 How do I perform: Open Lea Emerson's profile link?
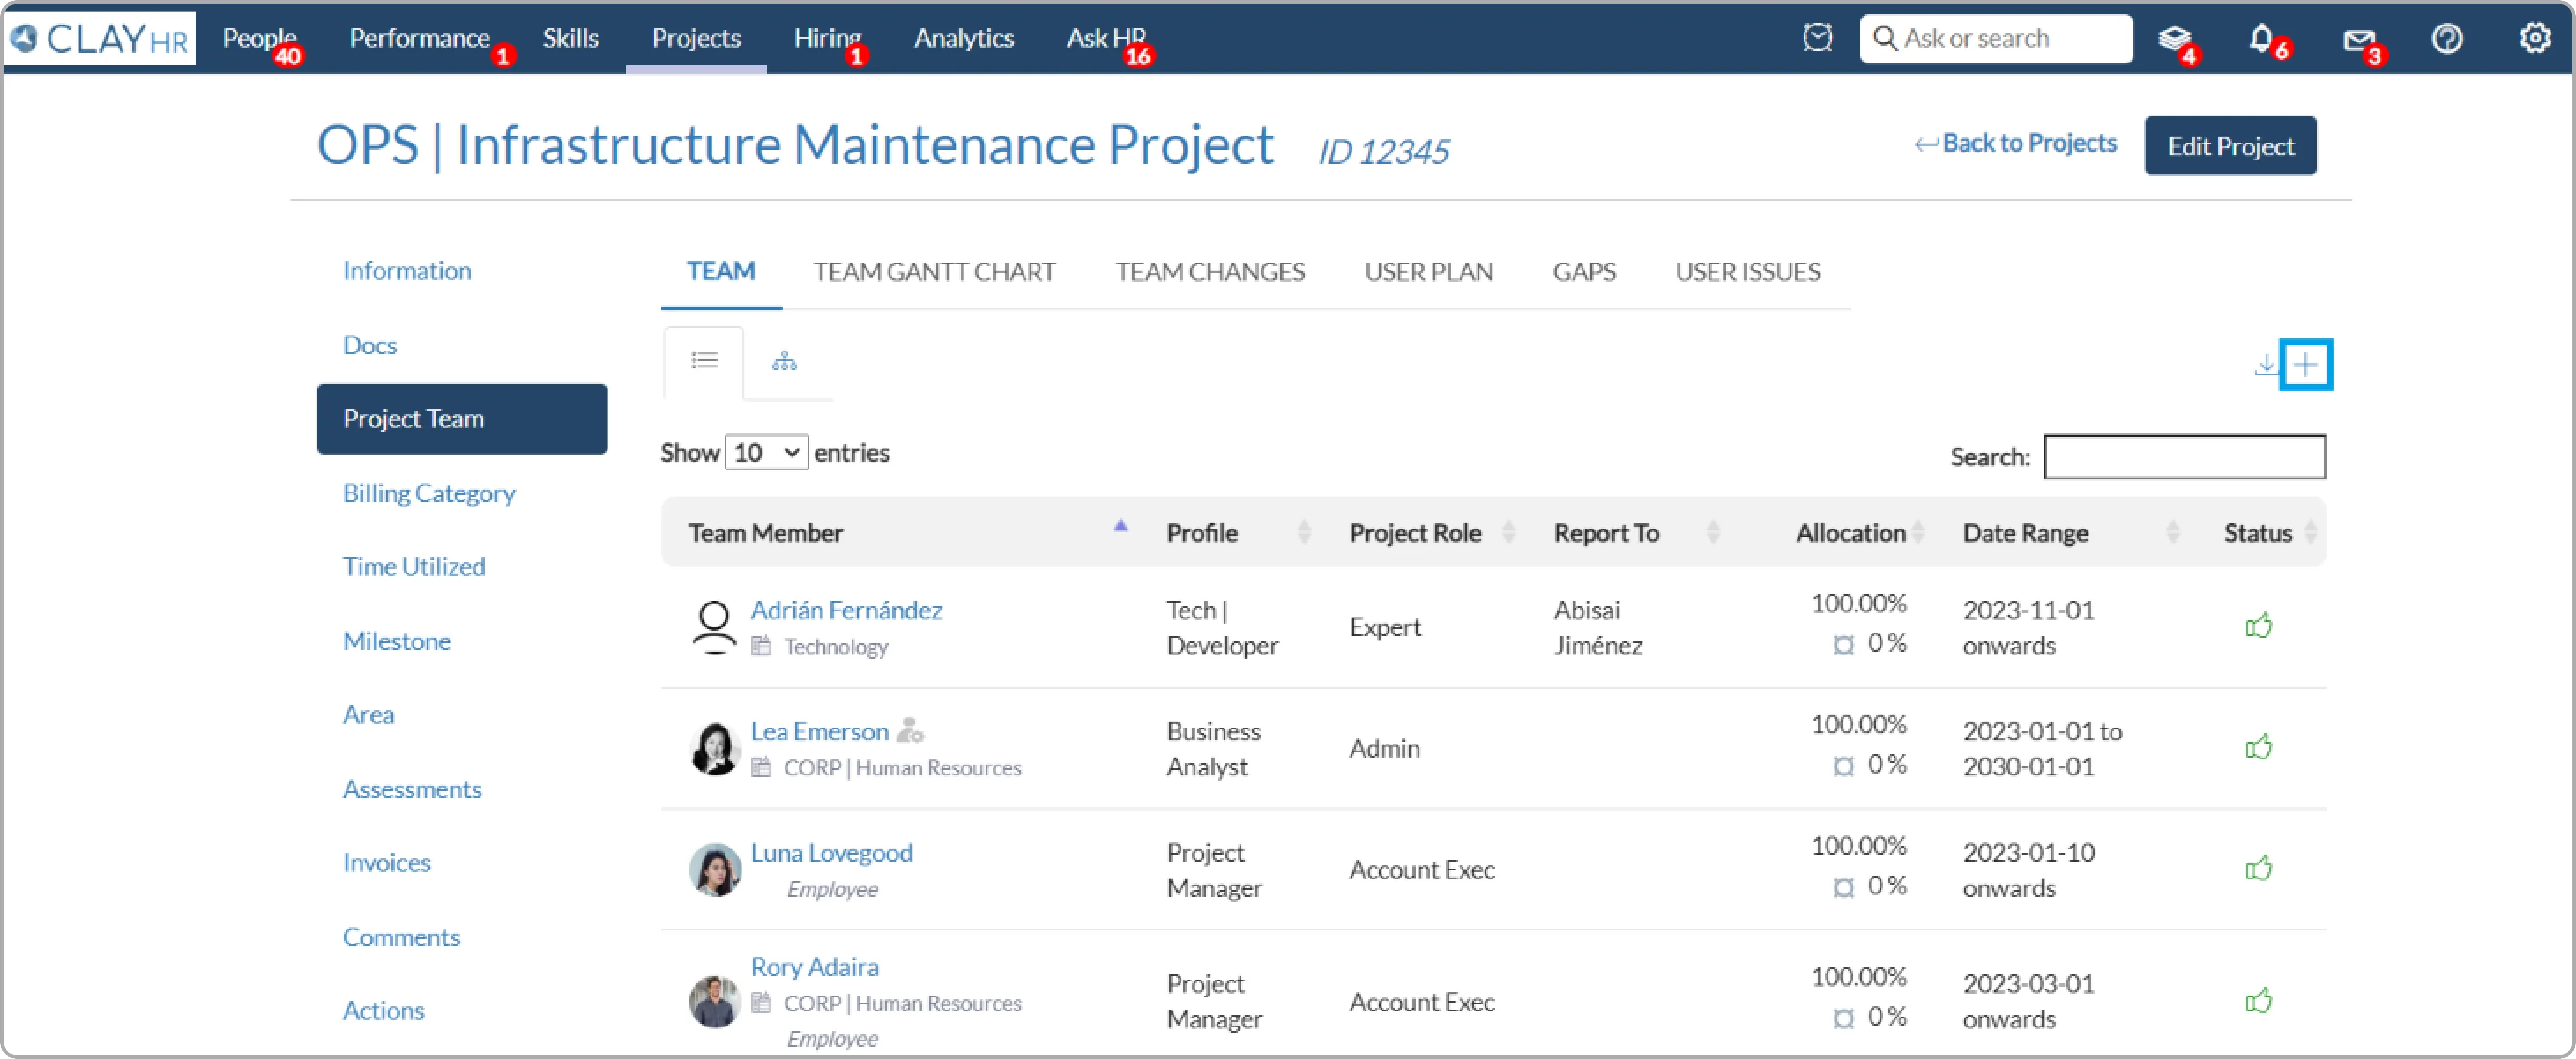coord(819,731)
